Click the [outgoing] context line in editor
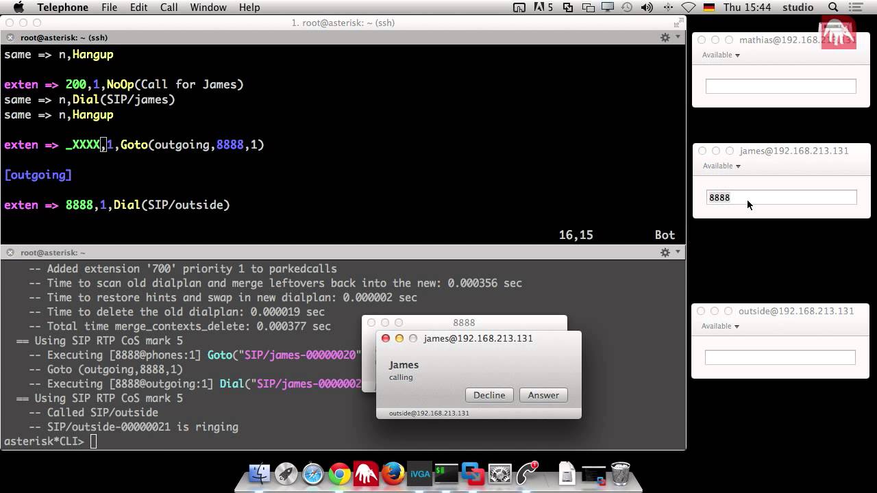877x493 pixels. 38,175
